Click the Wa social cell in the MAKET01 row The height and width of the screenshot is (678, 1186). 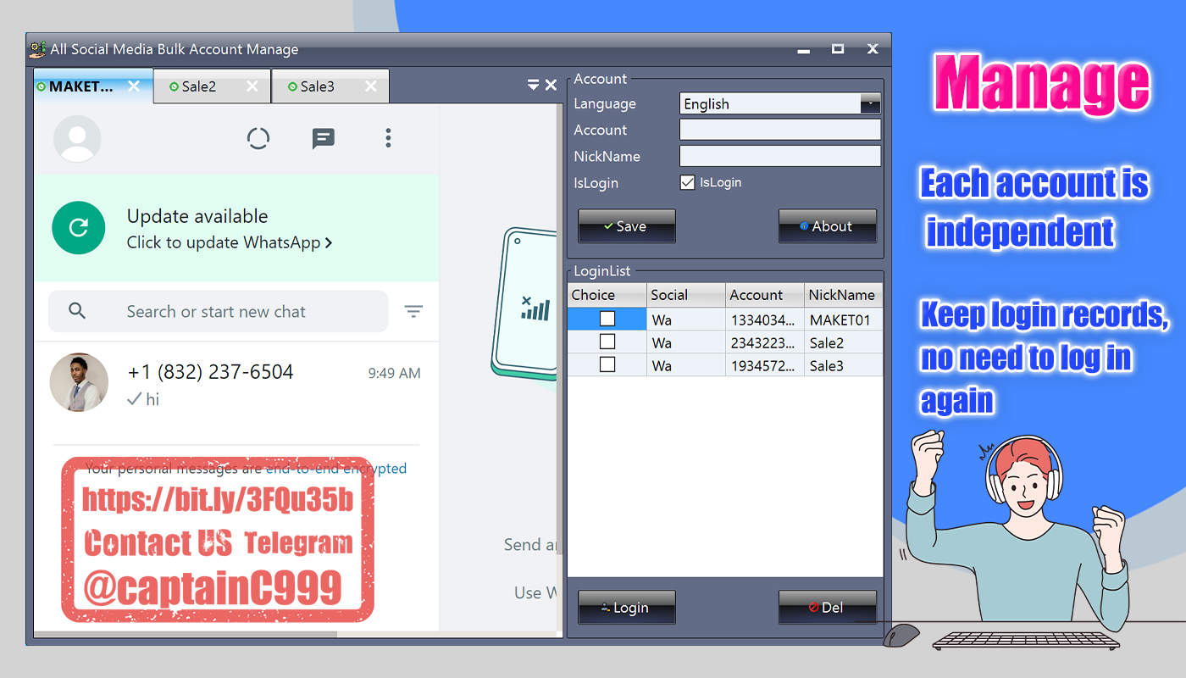(x=686, y=320)
